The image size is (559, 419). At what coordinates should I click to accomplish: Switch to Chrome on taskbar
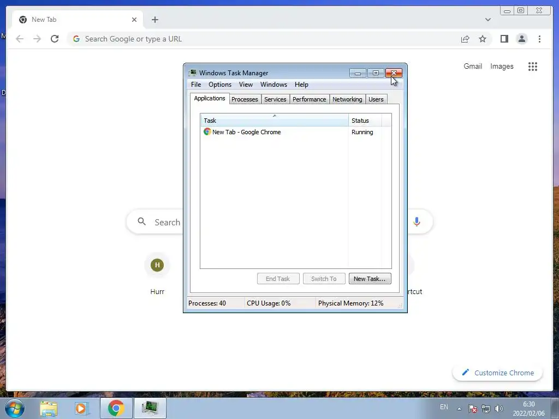(116, 408)
